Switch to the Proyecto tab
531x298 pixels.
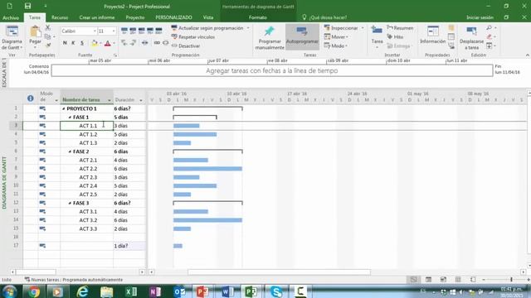[x=135, y=17]
